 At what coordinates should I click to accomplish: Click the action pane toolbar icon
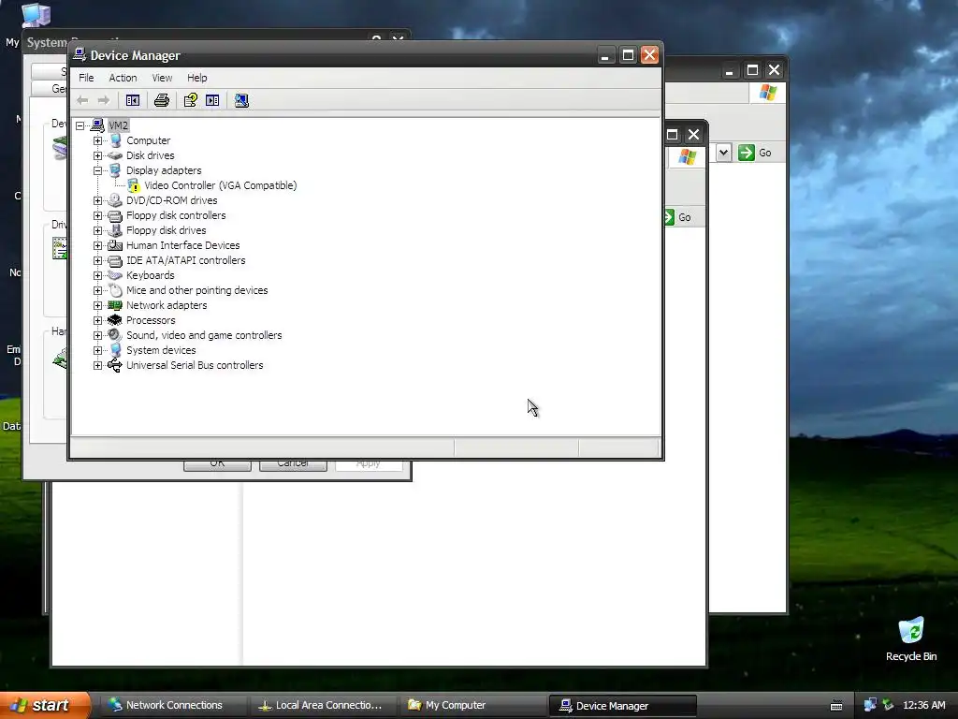pos(212,100)
